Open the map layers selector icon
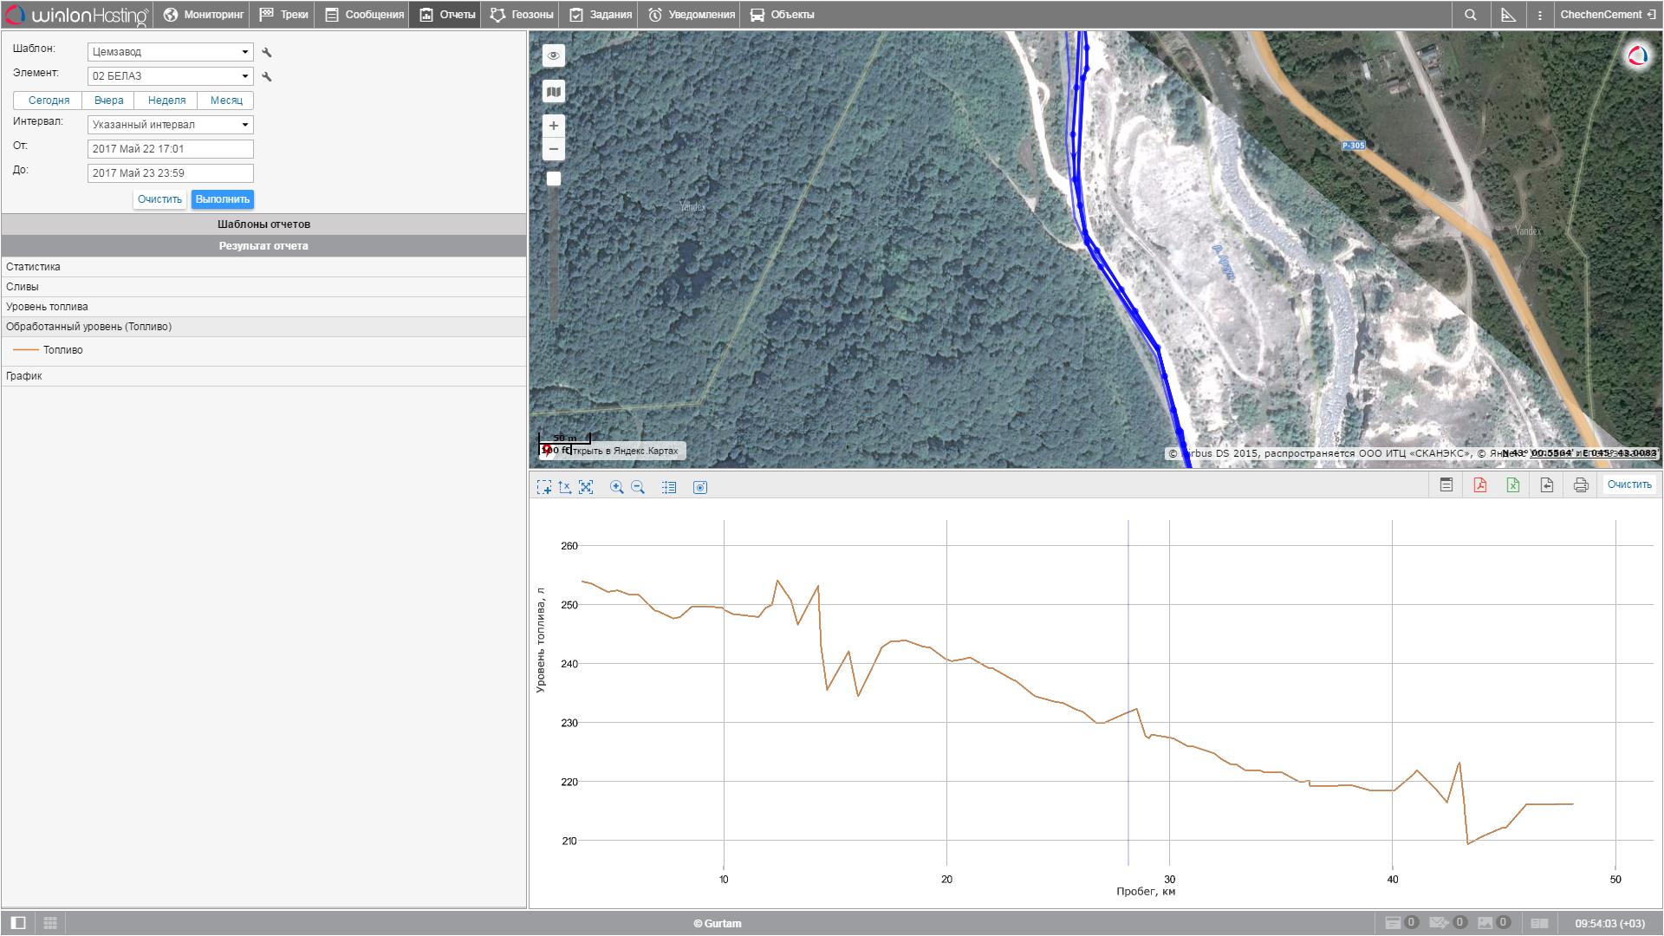The image size is (1664, 936). (x=554, y=92)
